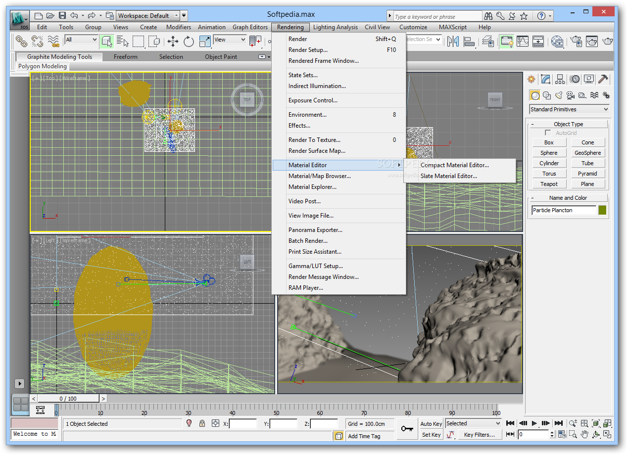Toggle the Auto Key button
Image resolution: width=628 pixels, height=455 pixels.
431,424
